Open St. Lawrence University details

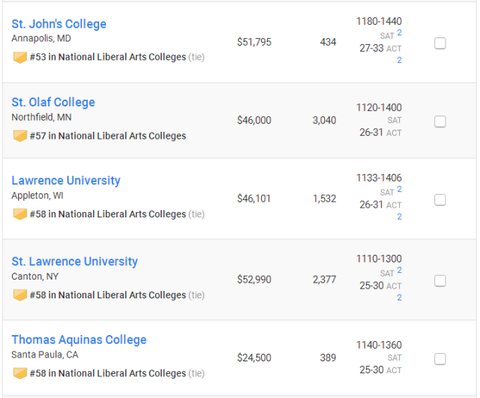point(75,262)
